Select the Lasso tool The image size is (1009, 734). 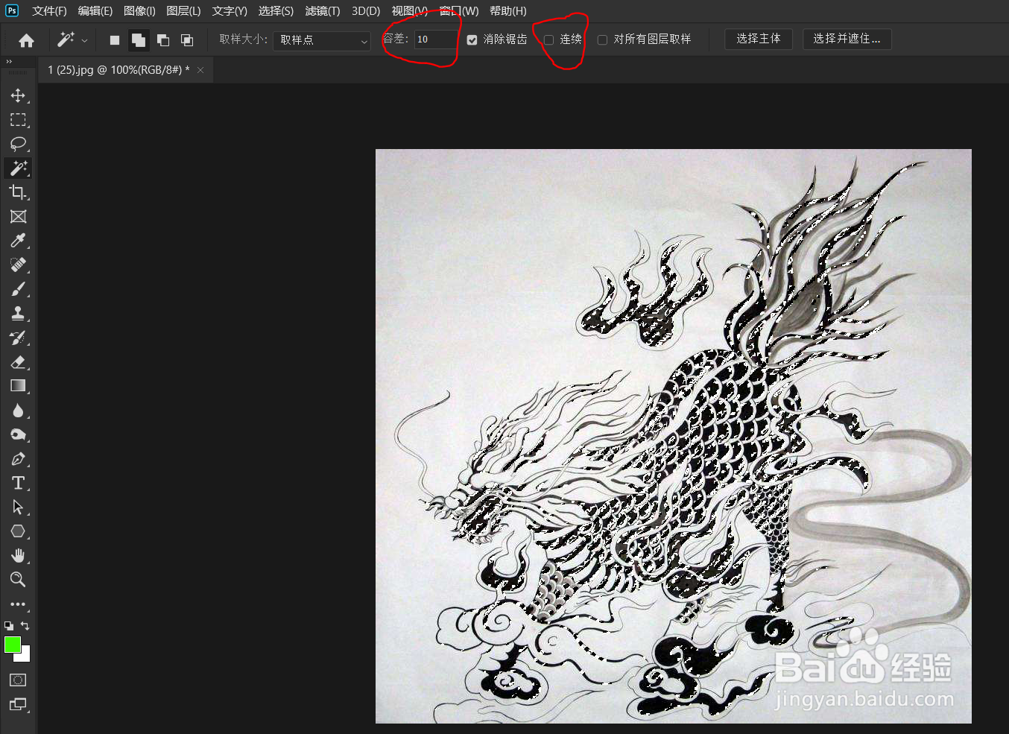pos(18,144)
